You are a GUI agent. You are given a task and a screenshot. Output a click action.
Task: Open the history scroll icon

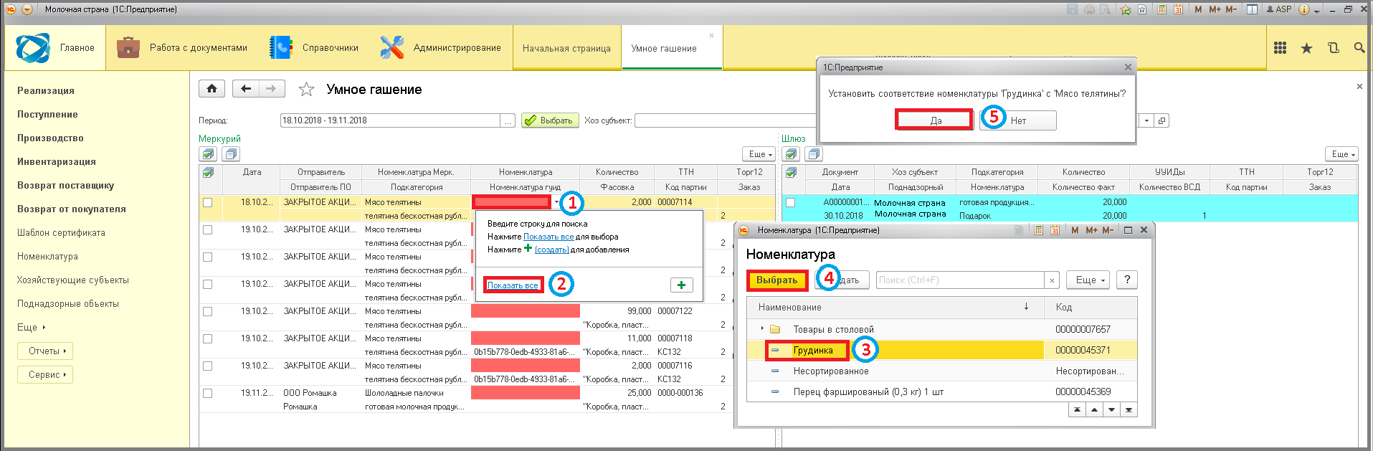(x=1333, y=48)
